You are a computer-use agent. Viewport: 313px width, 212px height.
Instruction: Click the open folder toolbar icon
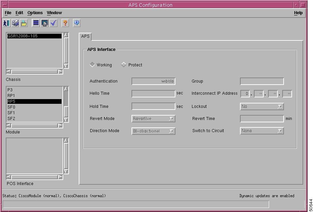click(24, 23)
